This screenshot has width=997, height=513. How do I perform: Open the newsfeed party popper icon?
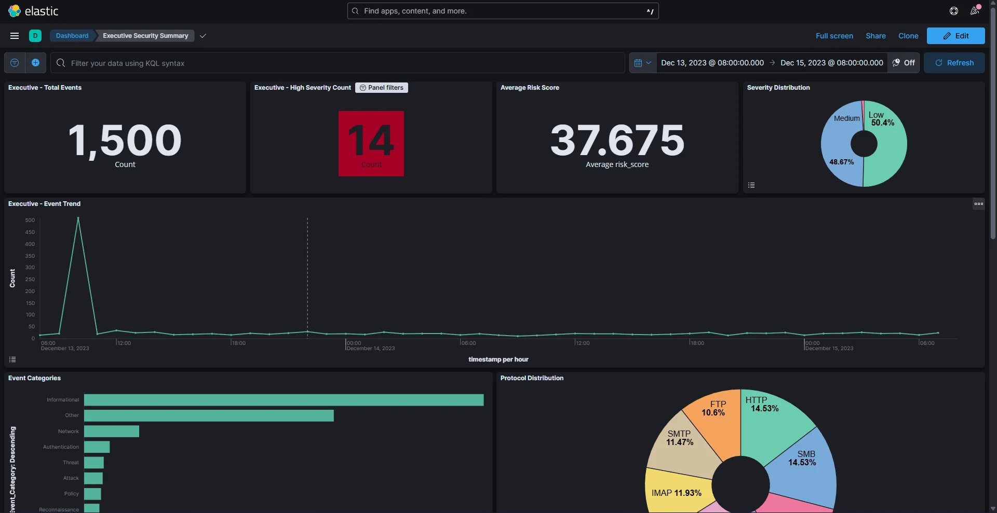[975, 11]
